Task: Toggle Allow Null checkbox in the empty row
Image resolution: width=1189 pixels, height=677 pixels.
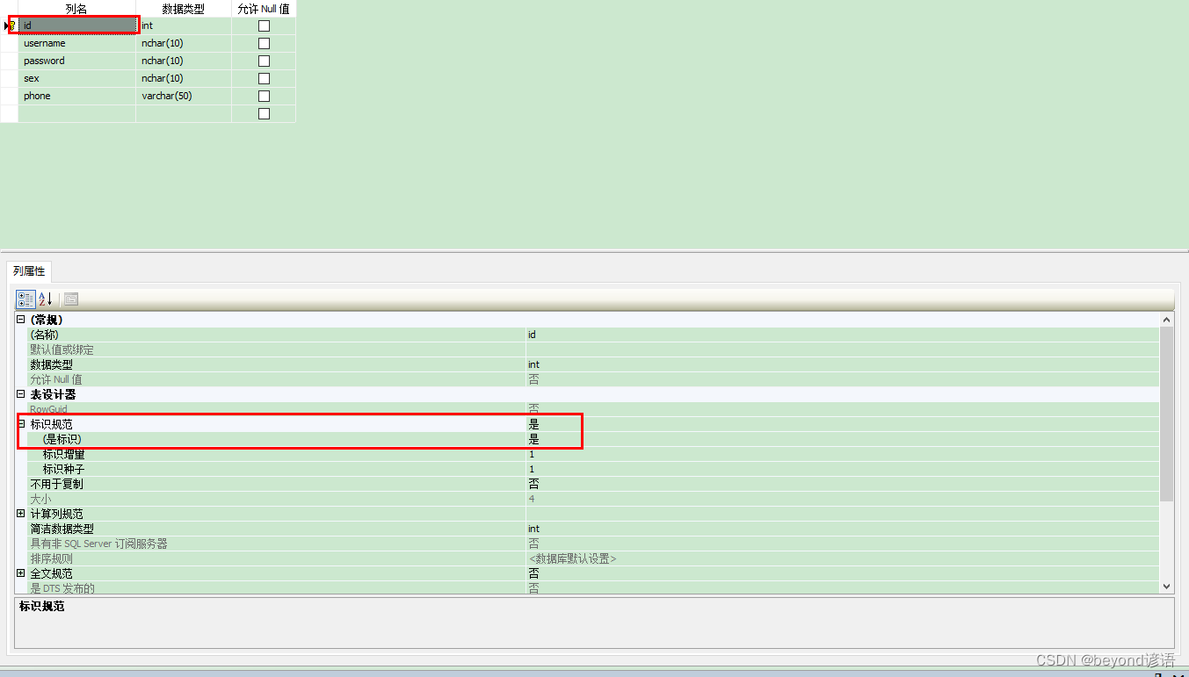Action: tap(264, 113)
